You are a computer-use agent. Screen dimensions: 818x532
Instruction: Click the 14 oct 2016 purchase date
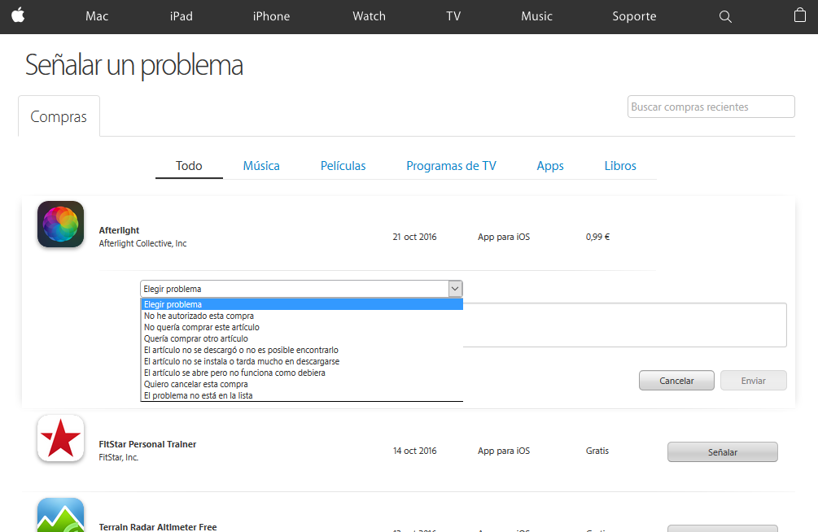point(415,451)
